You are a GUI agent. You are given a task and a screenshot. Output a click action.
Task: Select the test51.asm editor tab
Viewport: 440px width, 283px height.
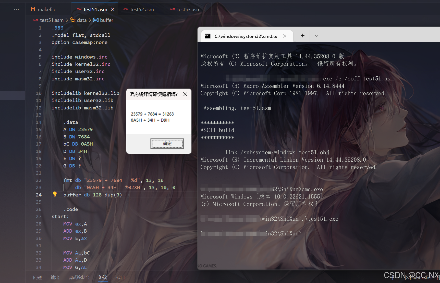[95, 9]
